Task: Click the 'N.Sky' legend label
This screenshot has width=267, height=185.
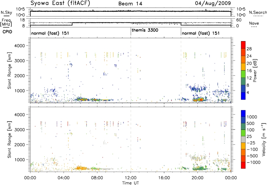Action: tap(6, 12)
